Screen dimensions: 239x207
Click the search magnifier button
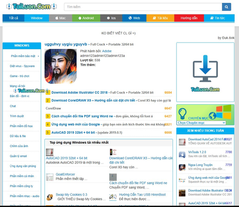pyautogui.click(x=227, y=7)
